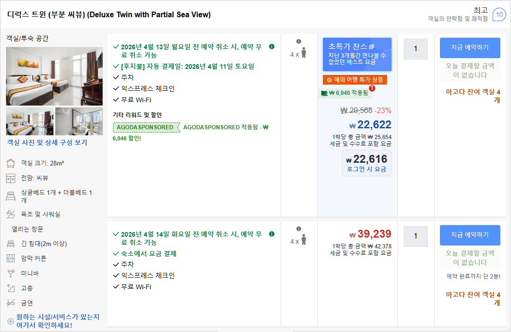Open the second room quantity selector
Screen dimensions: 511x332
coord(415,236)
